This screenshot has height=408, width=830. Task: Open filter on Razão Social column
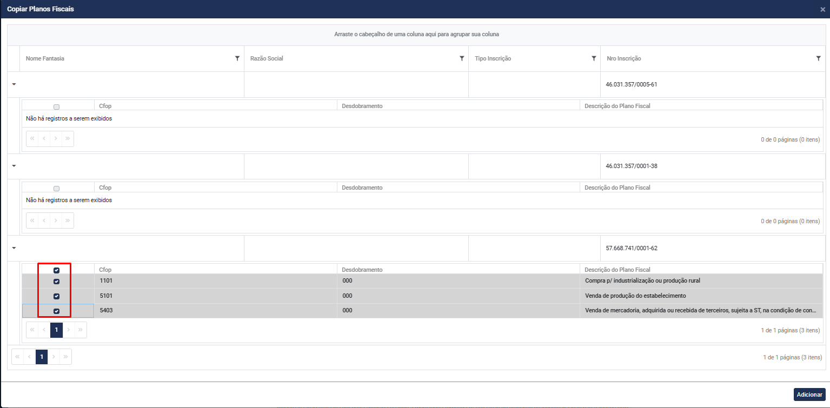point(461,58)
